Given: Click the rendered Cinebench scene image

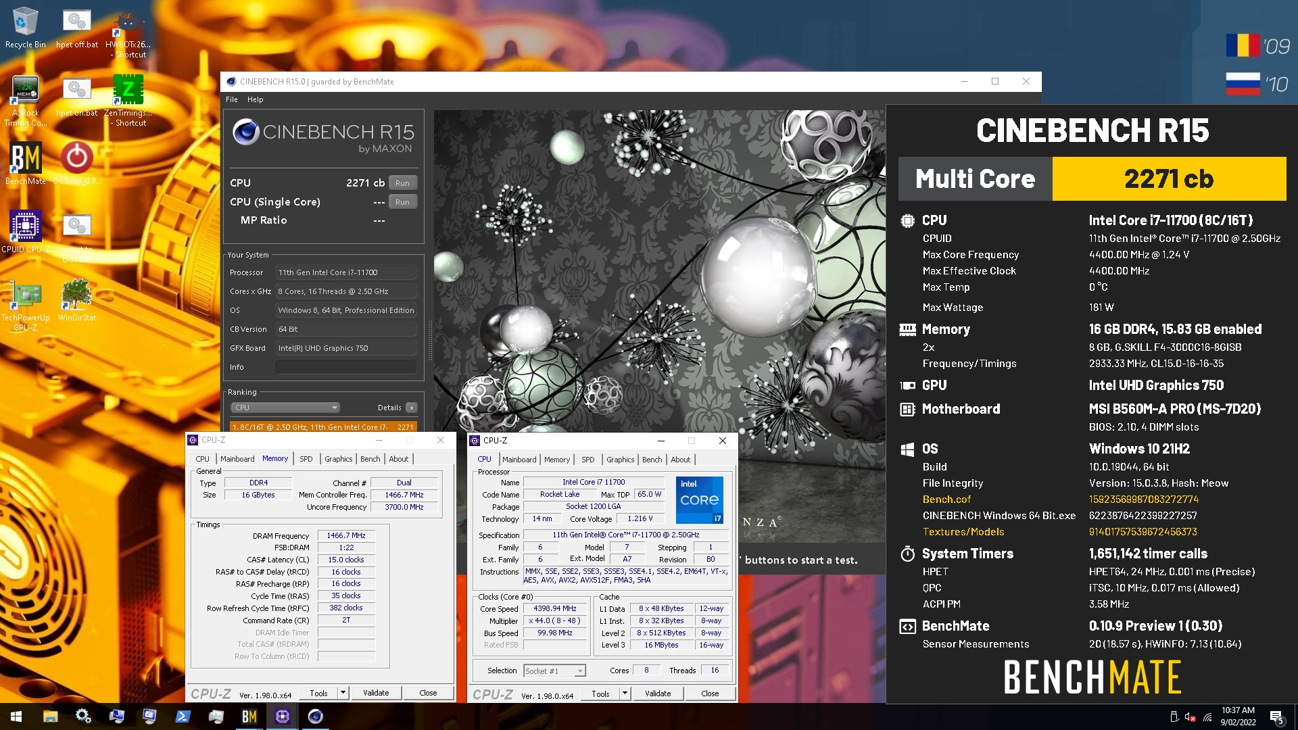Looking at the screenshot, I should click(659, 326).
